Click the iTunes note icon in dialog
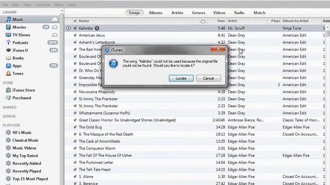The height and width of the screenshot is (185, 330). (x=113, y=63)
